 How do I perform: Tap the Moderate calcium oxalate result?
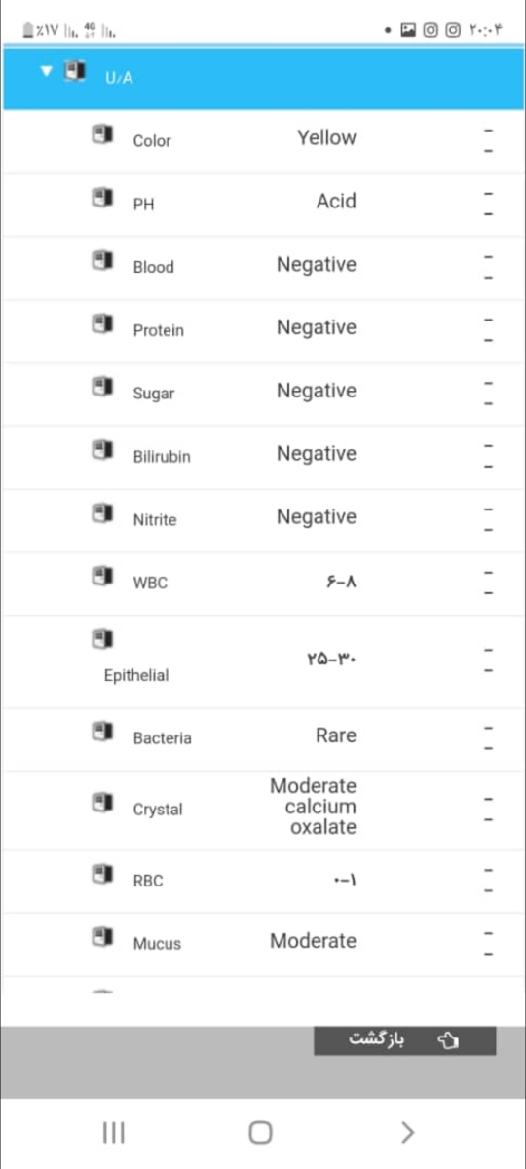point(314,807)
